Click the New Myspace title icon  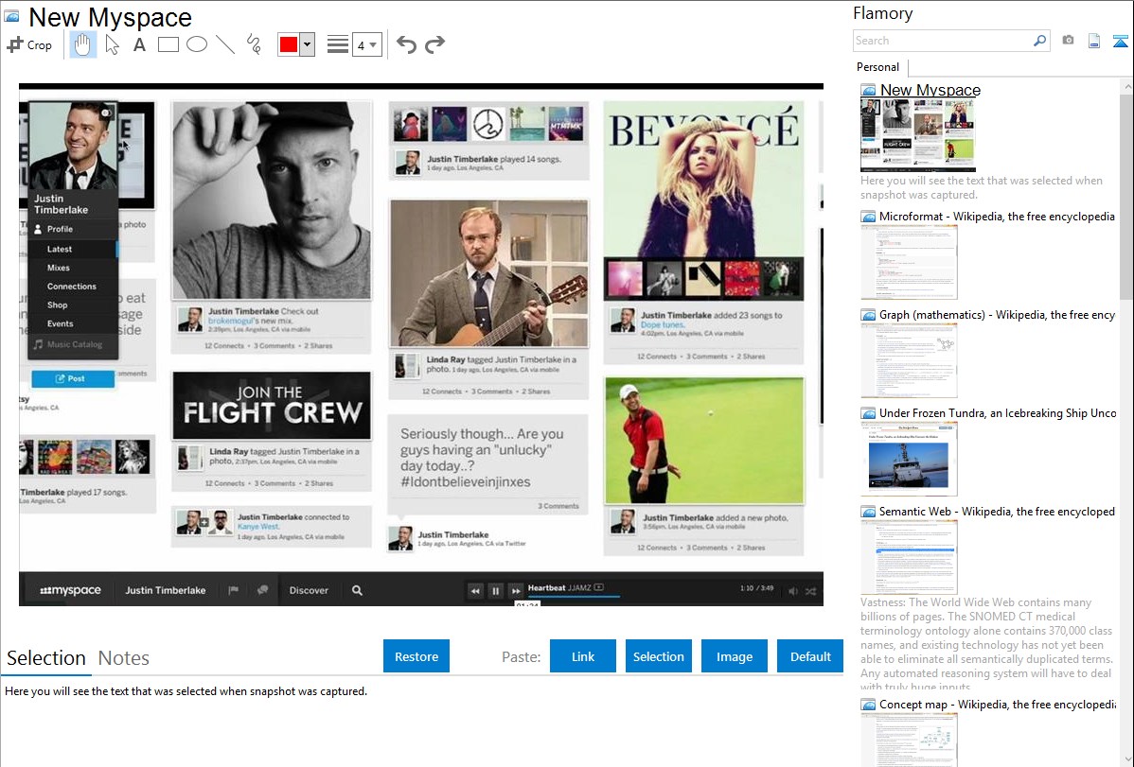(11, 16)
